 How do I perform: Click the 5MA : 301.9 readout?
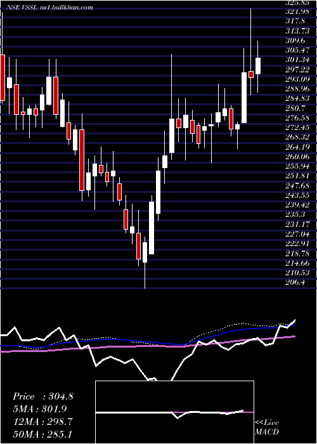tap(40, 409)
